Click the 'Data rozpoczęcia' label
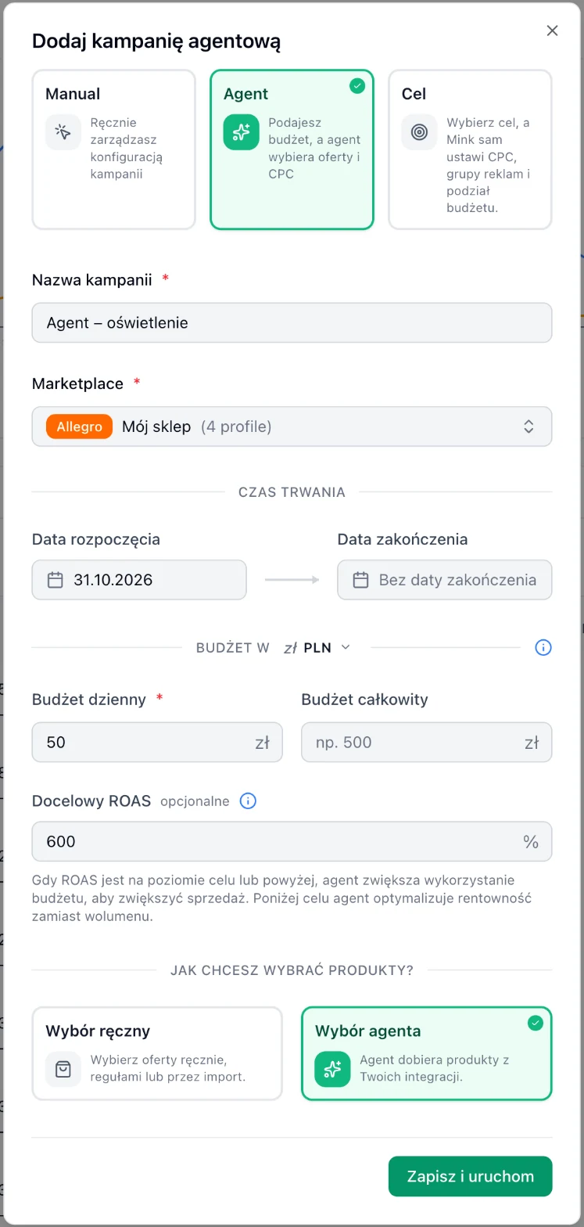Image resolution: width=584 pixels, height=1227 pixels. (96, 539)
